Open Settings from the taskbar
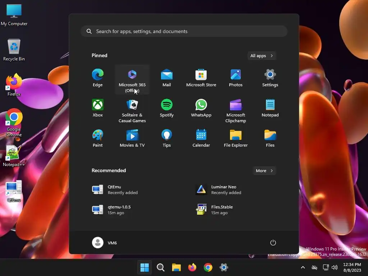Viewport: 368px width, 276px height. [224, 267]
